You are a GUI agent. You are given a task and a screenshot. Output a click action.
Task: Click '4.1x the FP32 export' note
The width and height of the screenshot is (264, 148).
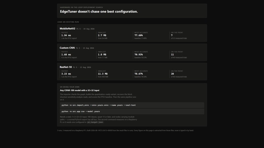point(69,58)
